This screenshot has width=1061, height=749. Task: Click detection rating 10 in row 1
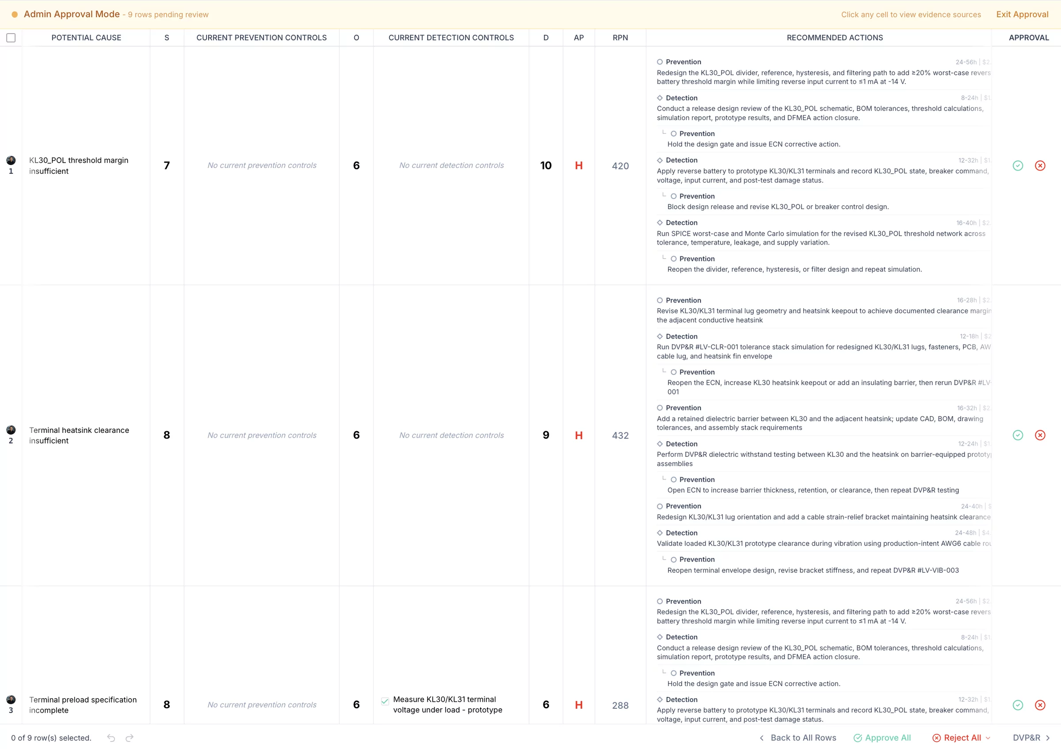click(545, 165)
